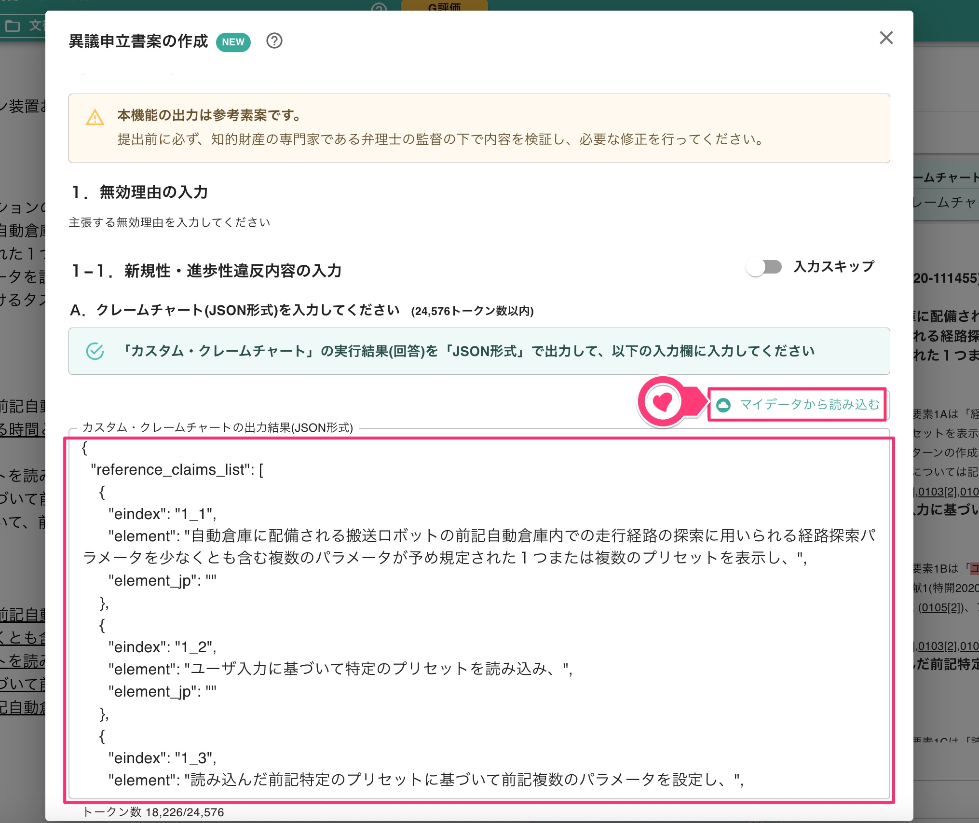Open the help question-mark icon
979x823 pixels.
pos(274,41)
